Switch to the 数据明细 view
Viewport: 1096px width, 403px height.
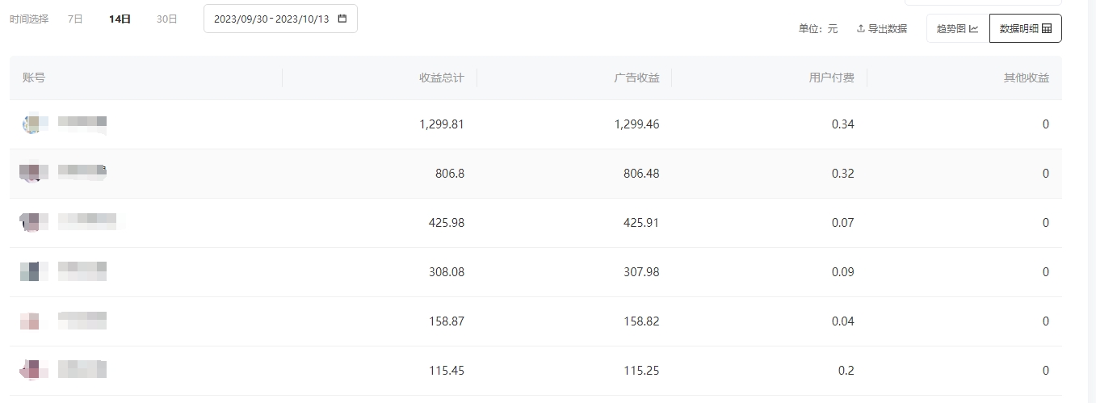pyautogui.click(x=1025, y=28)
